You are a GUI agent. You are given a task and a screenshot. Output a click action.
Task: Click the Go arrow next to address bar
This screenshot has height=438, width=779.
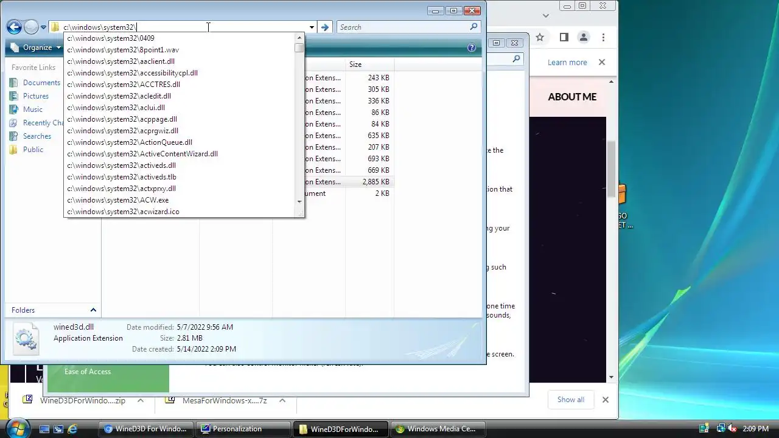[x=325, y=27]
